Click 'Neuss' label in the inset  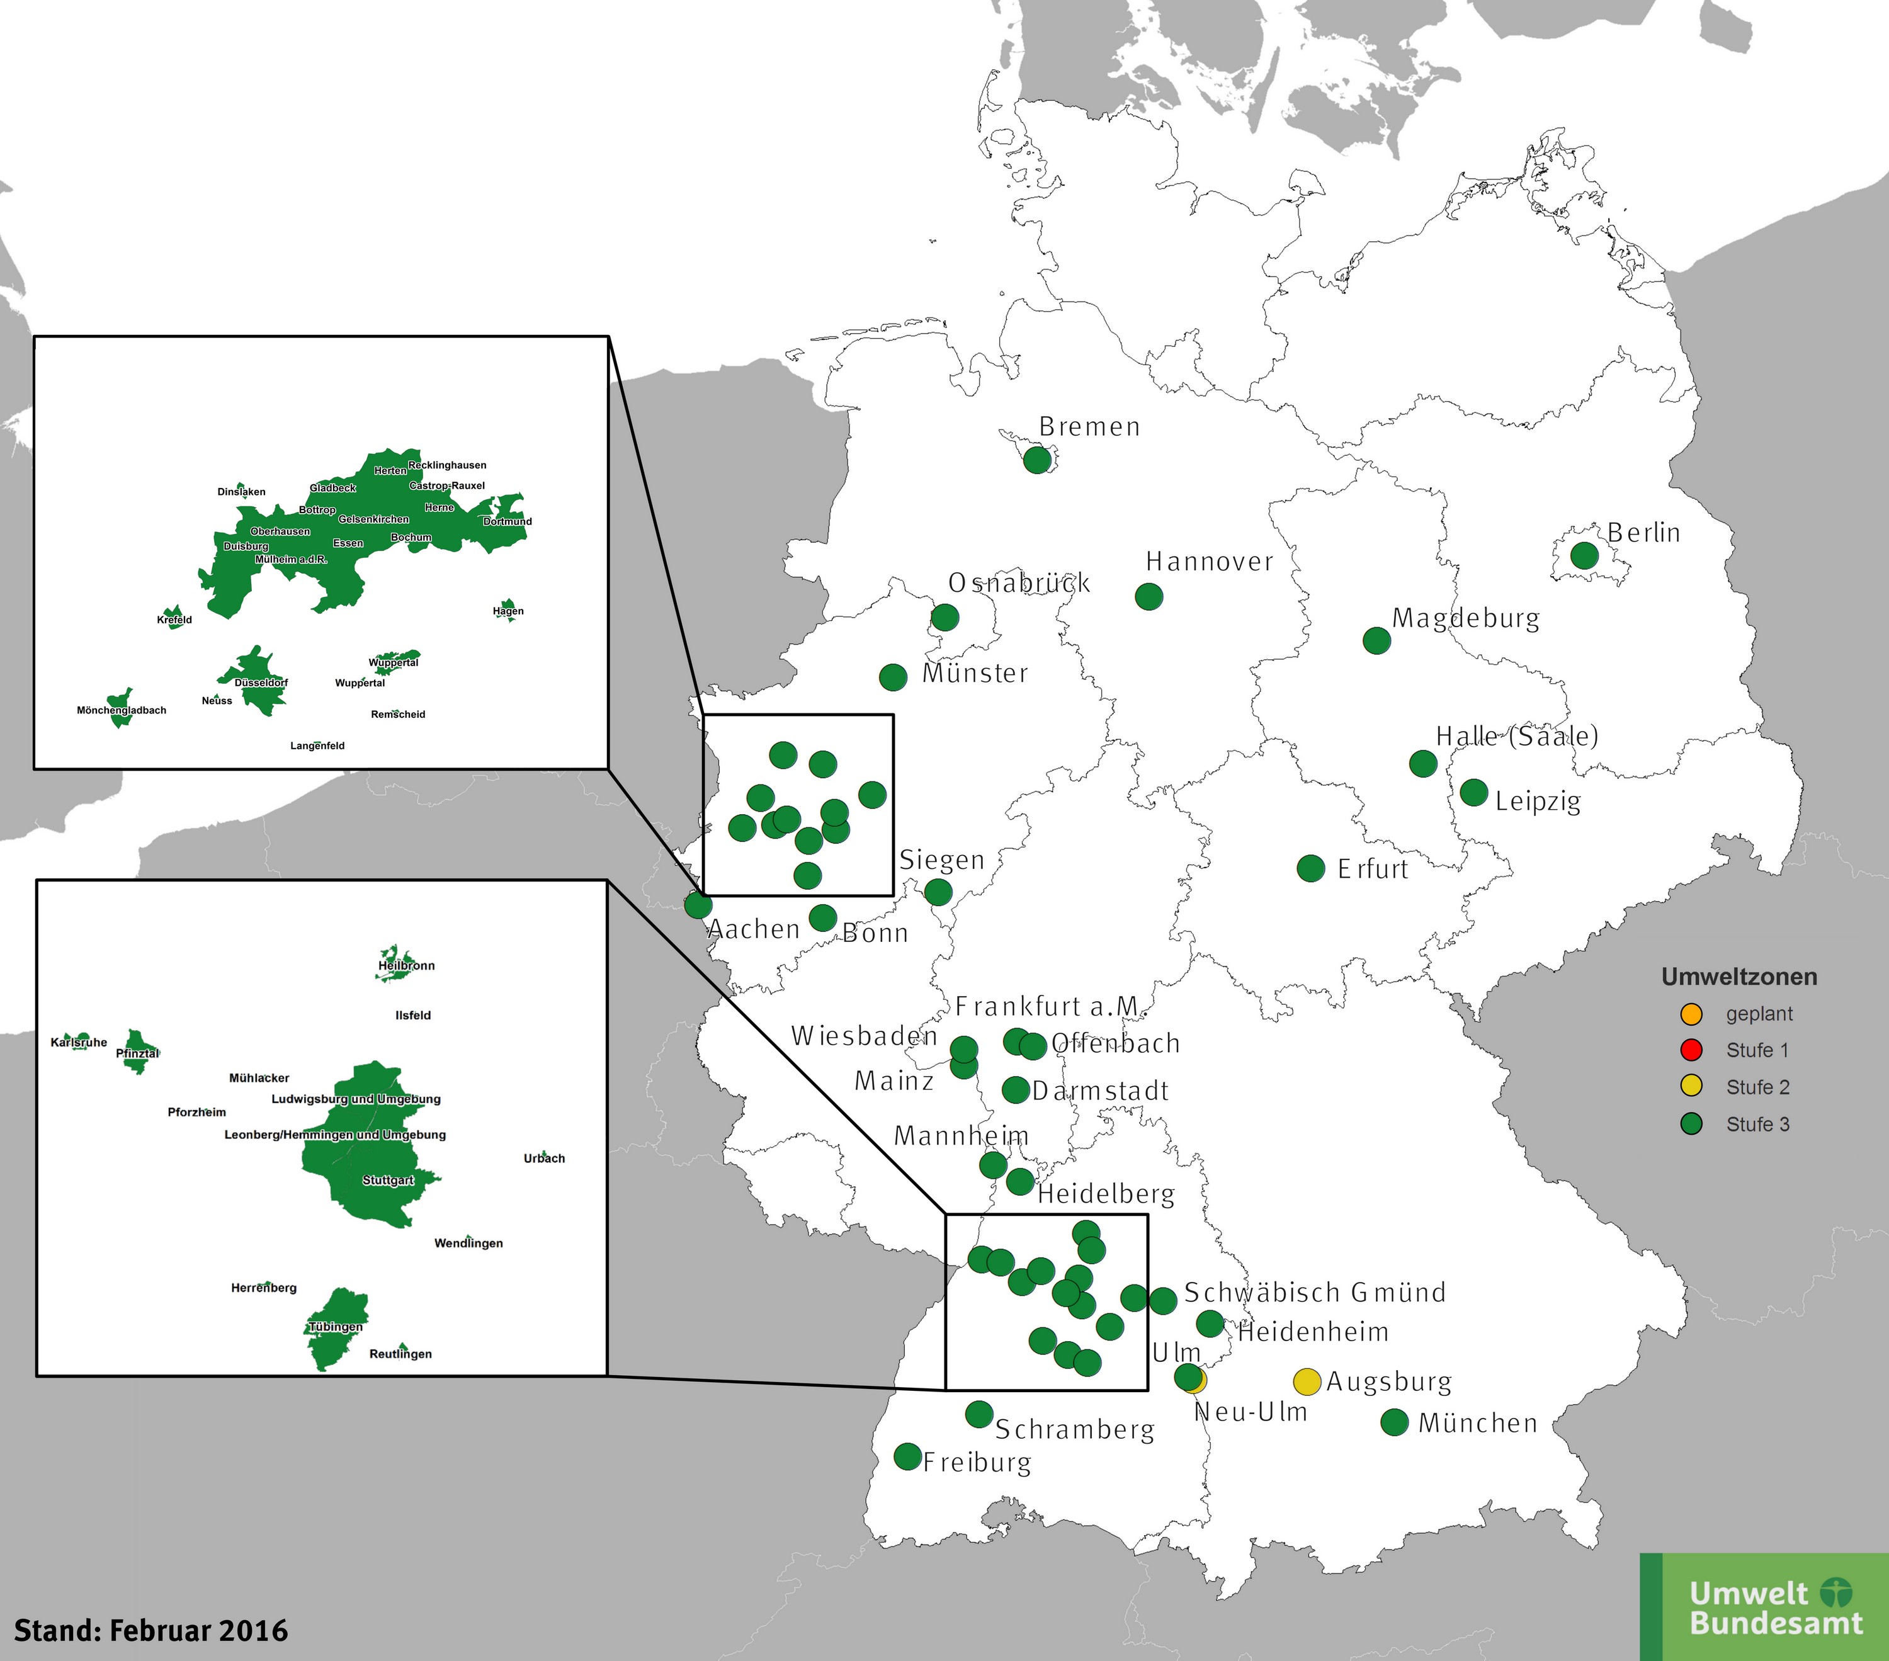tap(217, 701)
